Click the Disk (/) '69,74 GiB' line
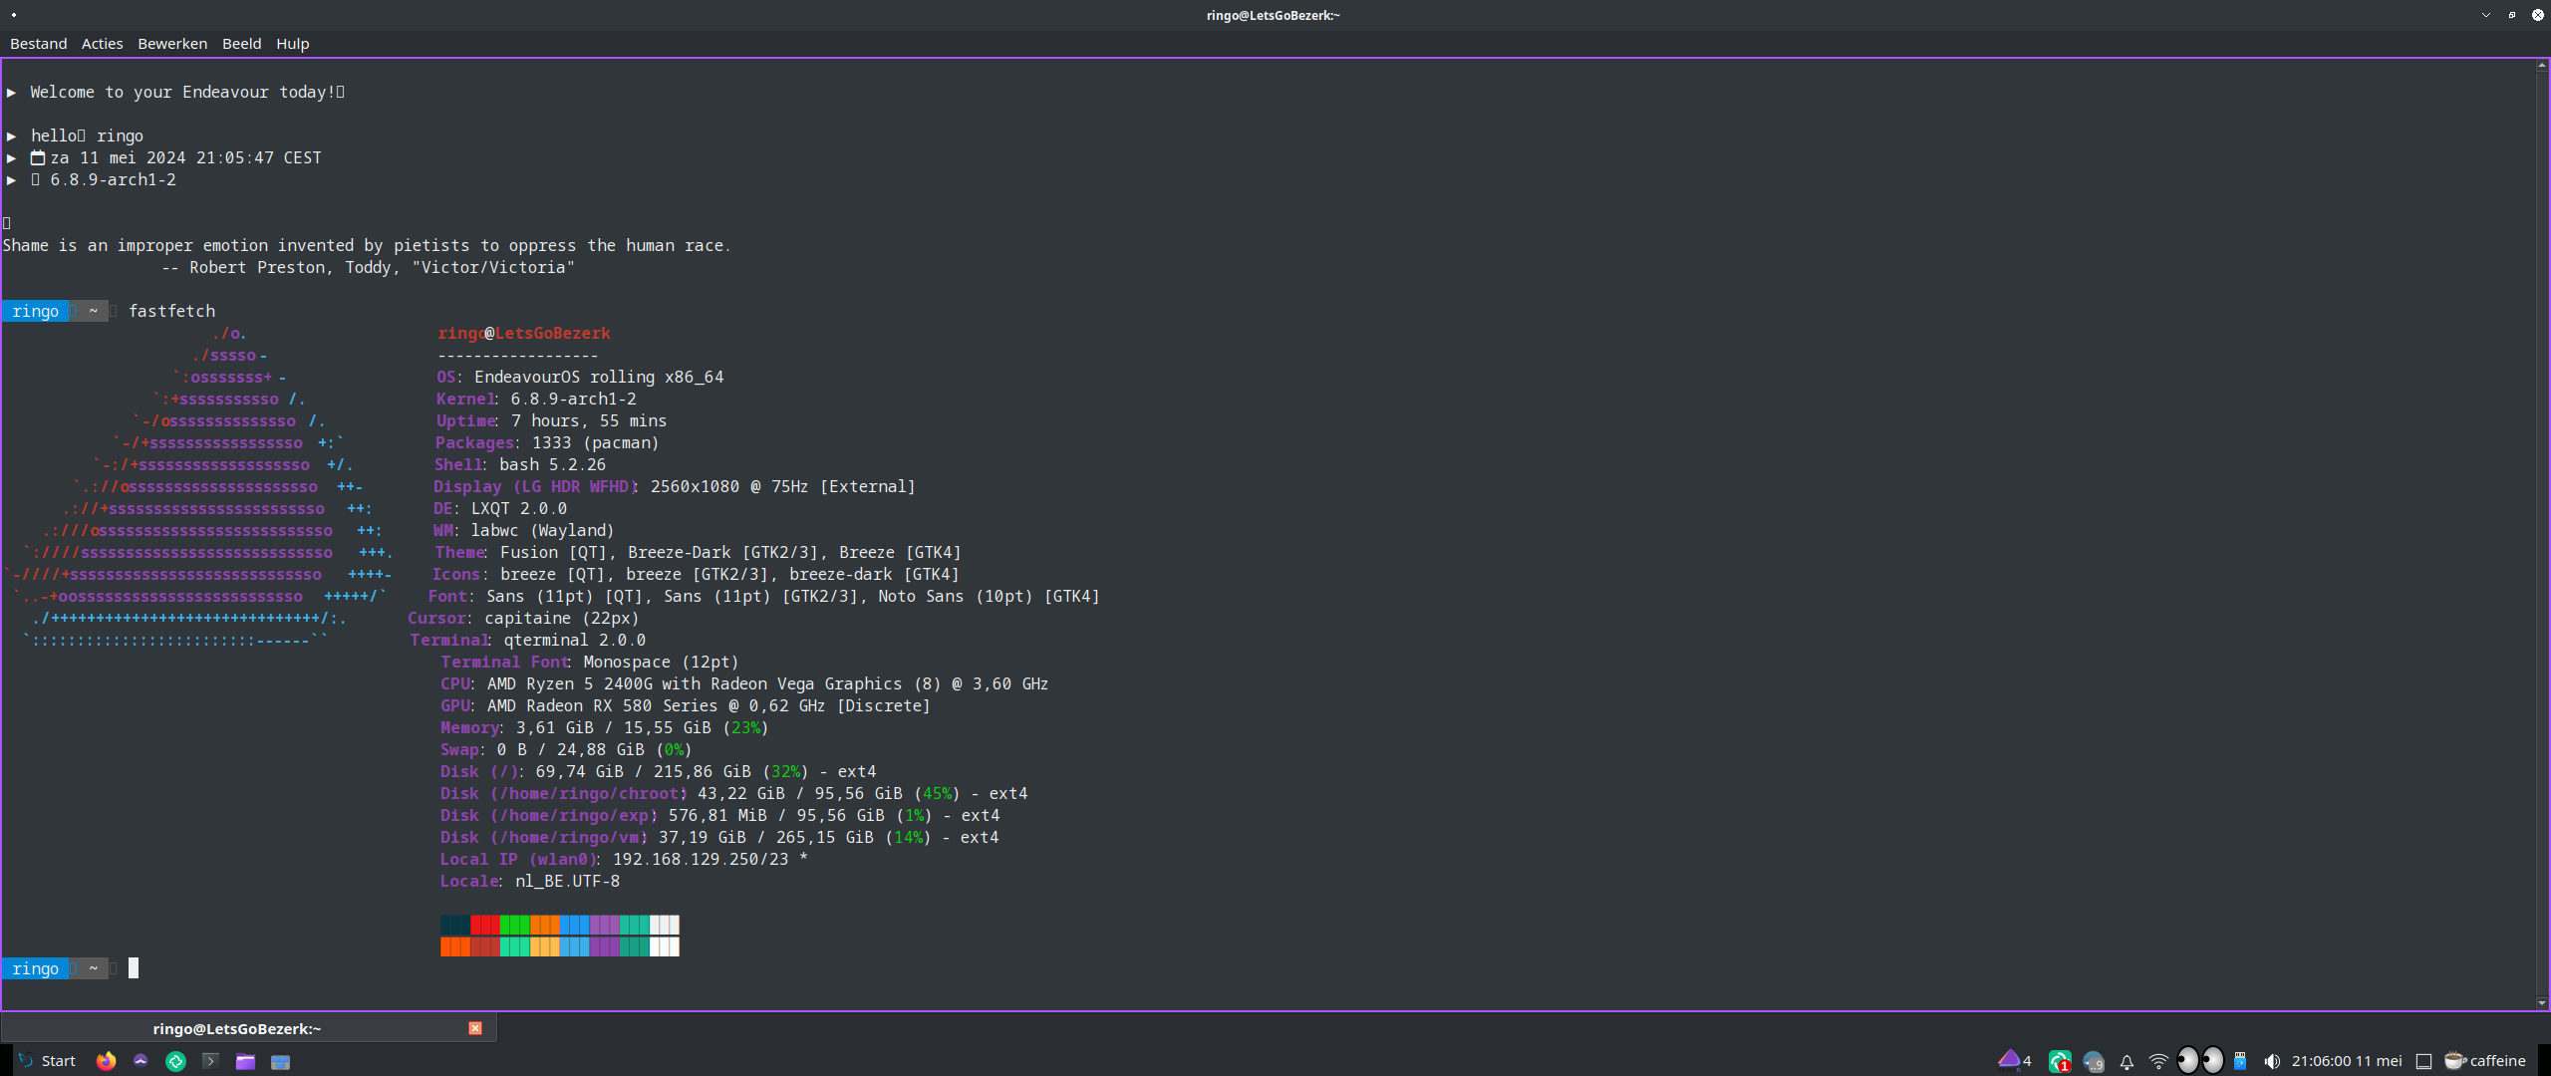This screenshot has height=1076, width=2551. pyautogui.click(x=659, y=771)
